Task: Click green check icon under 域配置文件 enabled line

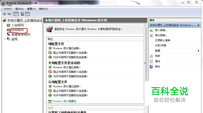Action: pyautogui.click(x=50, y=48)
